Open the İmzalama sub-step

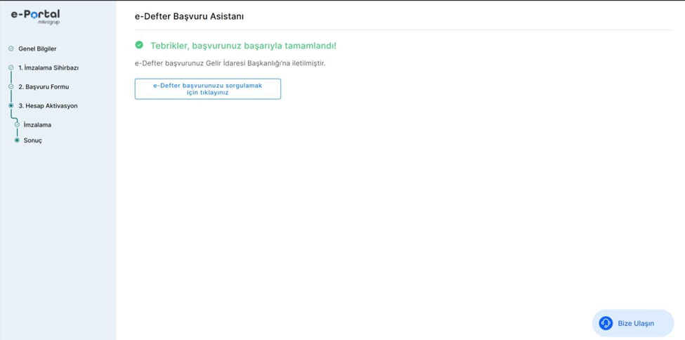pyautogui.click(x=37, y=125)
